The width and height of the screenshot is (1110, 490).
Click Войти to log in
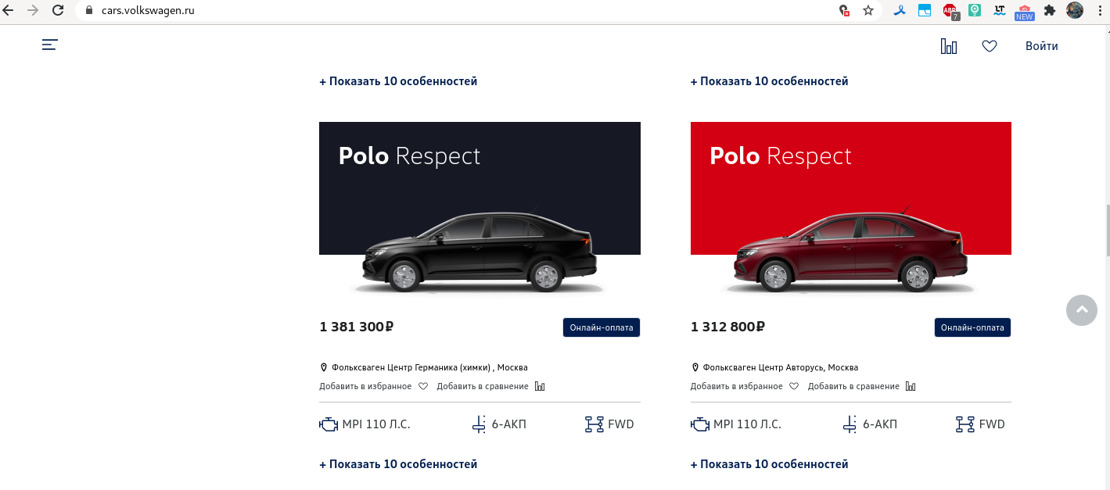tap(1042, 46)
